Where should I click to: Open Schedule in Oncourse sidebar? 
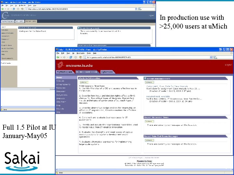[x=60, y=81]
